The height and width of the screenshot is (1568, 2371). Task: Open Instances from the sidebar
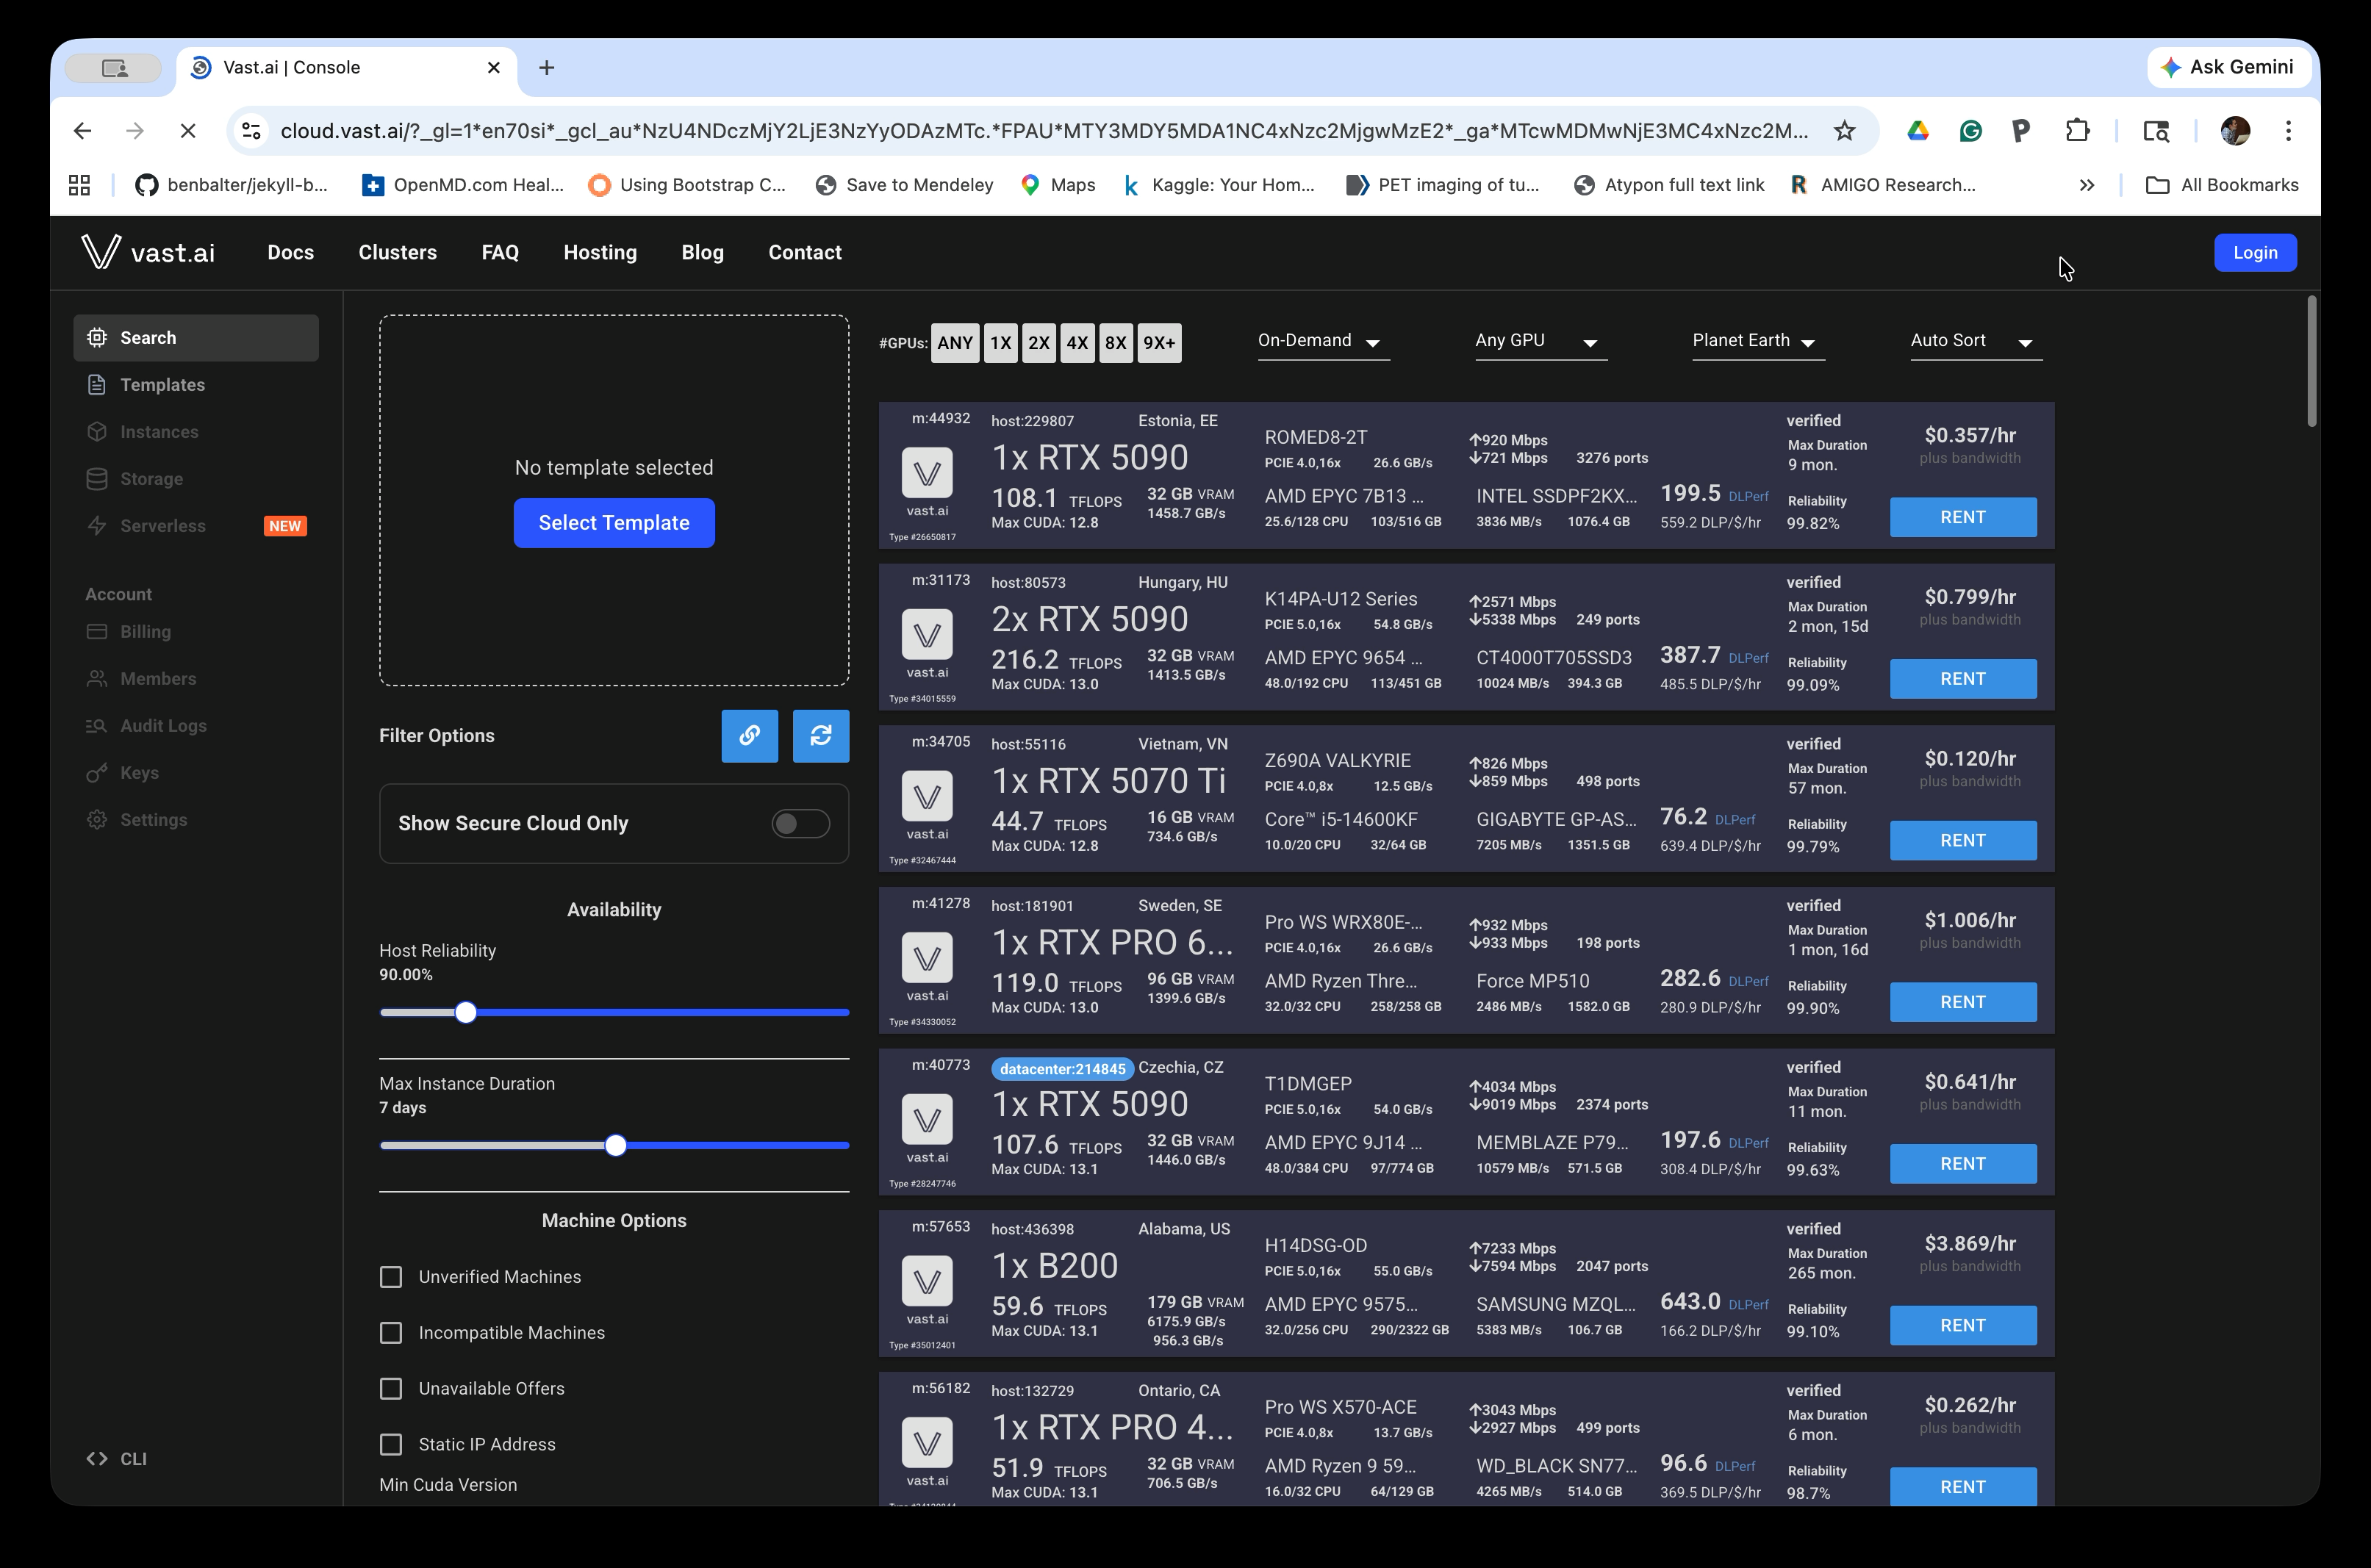pos(160,431)
